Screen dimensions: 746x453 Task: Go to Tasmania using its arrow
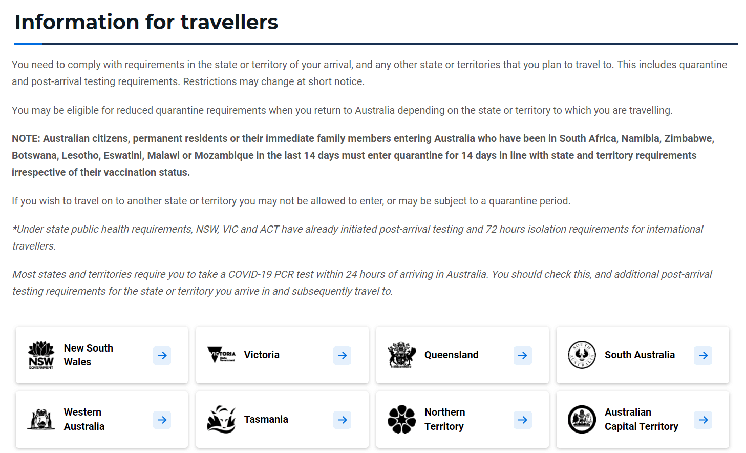tap(343, 420)
